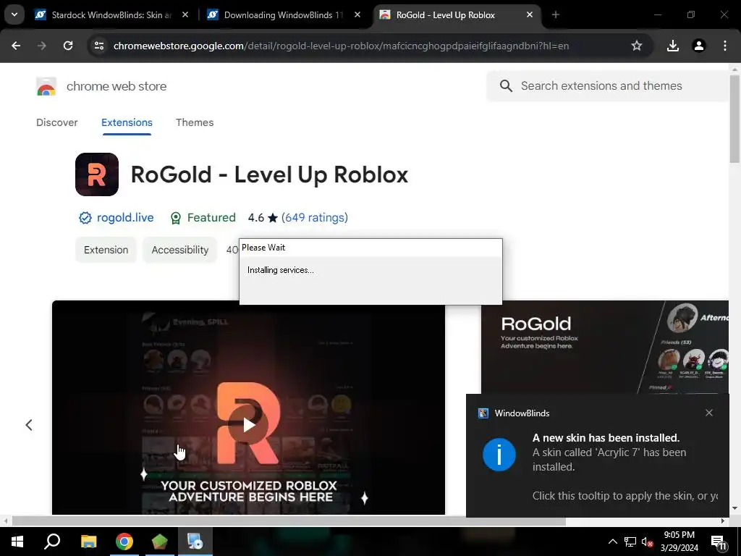Open the Windows Start menu
This screenshot has width=741, height=556.
tap(17, 542)
